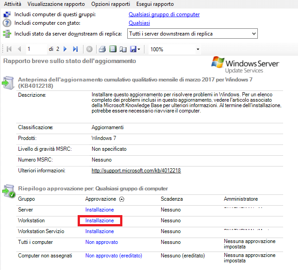Click the Nessuno MSRC number value
Viewport: 298px width, 270px height.
102,160
